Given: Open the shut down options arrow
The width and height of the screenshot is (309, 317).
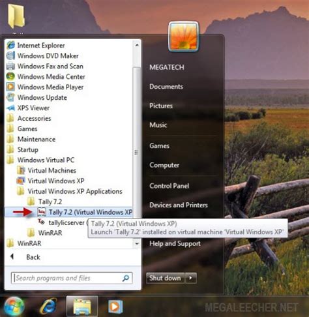Looking at the screenshot, I should click(191, 278).
